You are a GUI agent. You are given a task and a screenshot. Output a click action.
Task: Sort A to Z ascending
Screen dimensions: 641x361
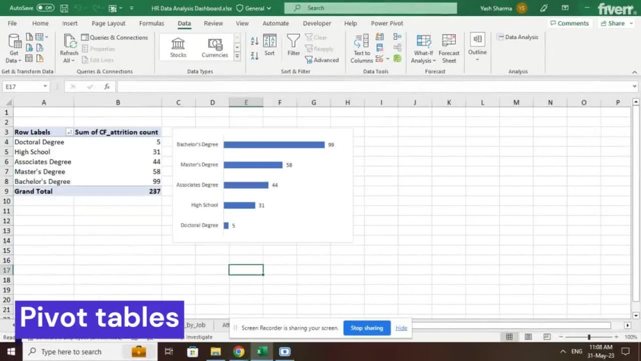click(254, 40)
